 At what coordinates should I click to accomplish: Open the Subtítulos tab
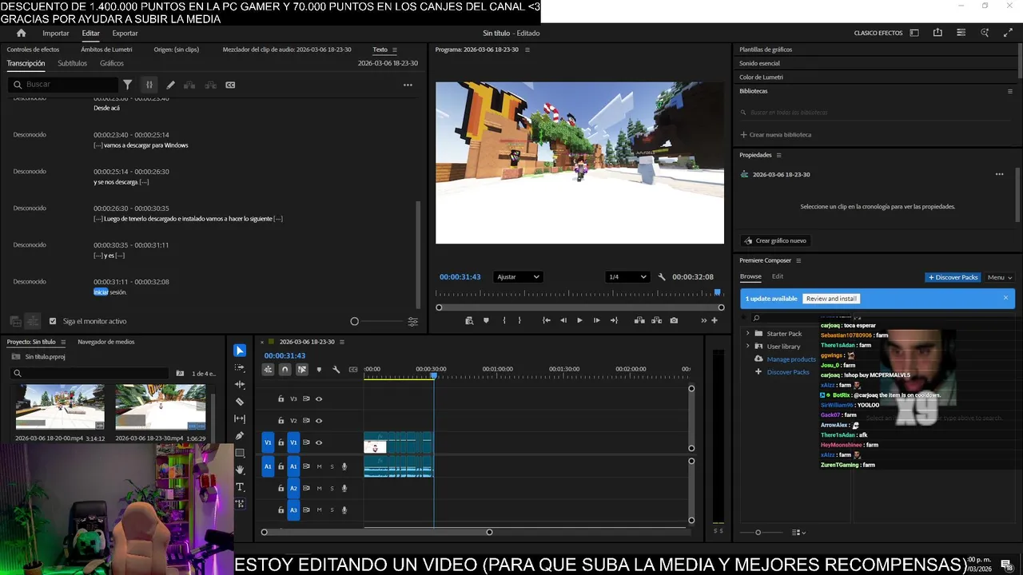coord(72,63)
